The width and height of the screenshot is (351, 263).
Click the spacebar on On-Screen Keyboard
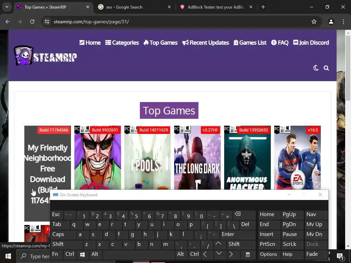[x=139, y=254]
